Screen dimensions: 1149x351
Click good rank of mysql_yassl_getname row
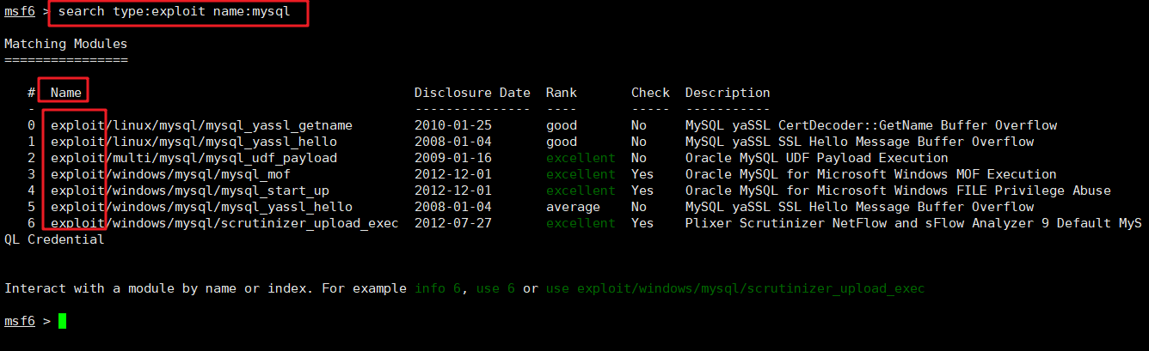click(562, 125)
